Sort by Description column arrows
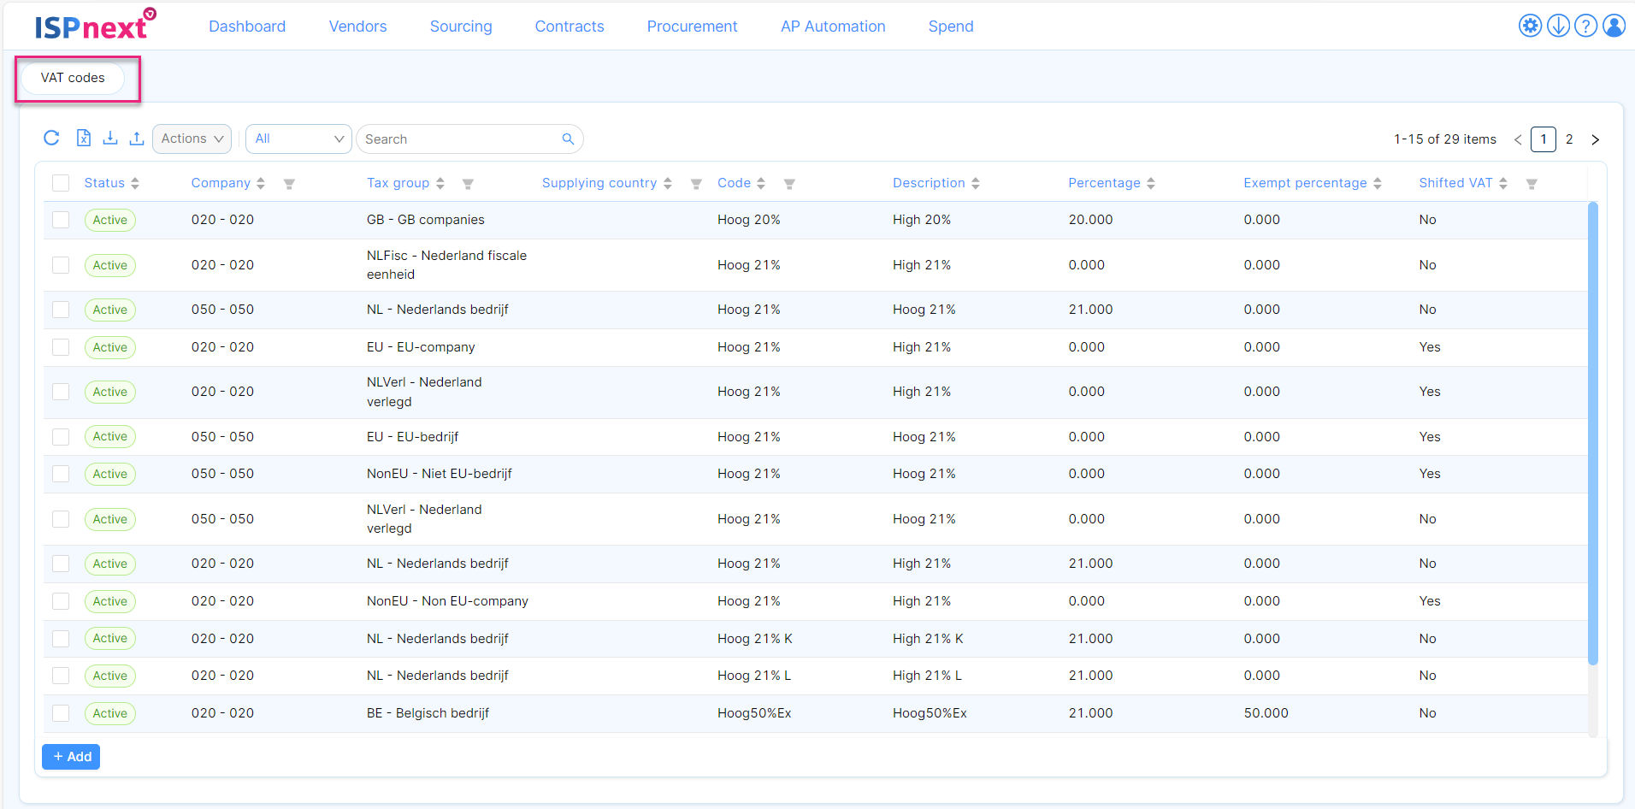Viewport: 1635px width, 809px height. [976, 184]
